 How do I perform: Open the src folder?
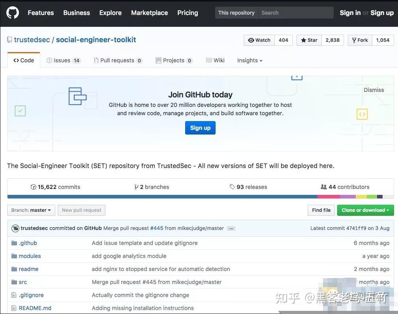tap(23, 282)
